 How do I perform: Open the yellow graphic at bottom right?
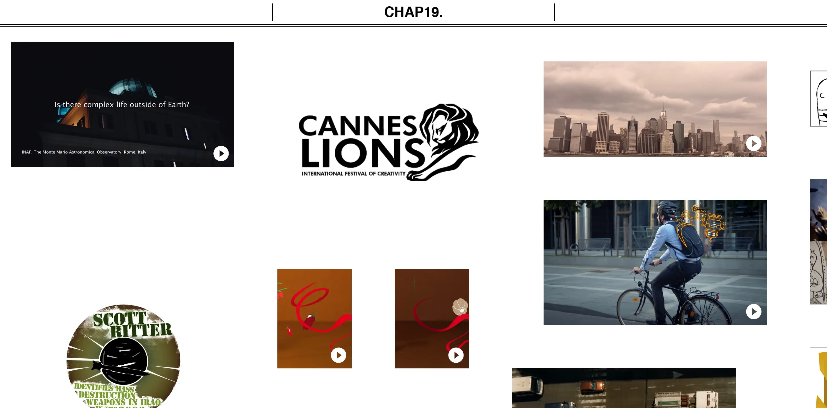pos(819,378)
